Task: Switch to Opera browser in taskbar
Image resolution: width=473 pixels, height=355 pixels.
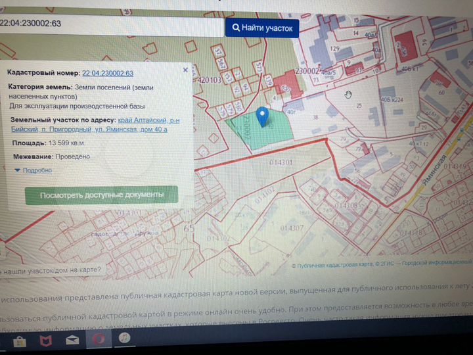Action: (x=99, y=339)
